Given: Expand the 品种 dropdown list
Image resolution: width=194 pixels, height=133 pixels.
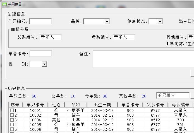Looking at the screenshot, I should click(x=107, y=22).
